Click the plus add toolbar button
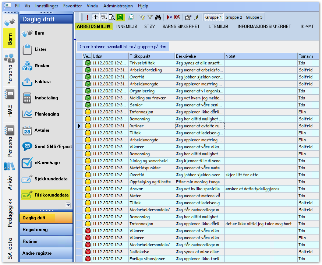Screen dimensions: 322x265 (95, 17)
